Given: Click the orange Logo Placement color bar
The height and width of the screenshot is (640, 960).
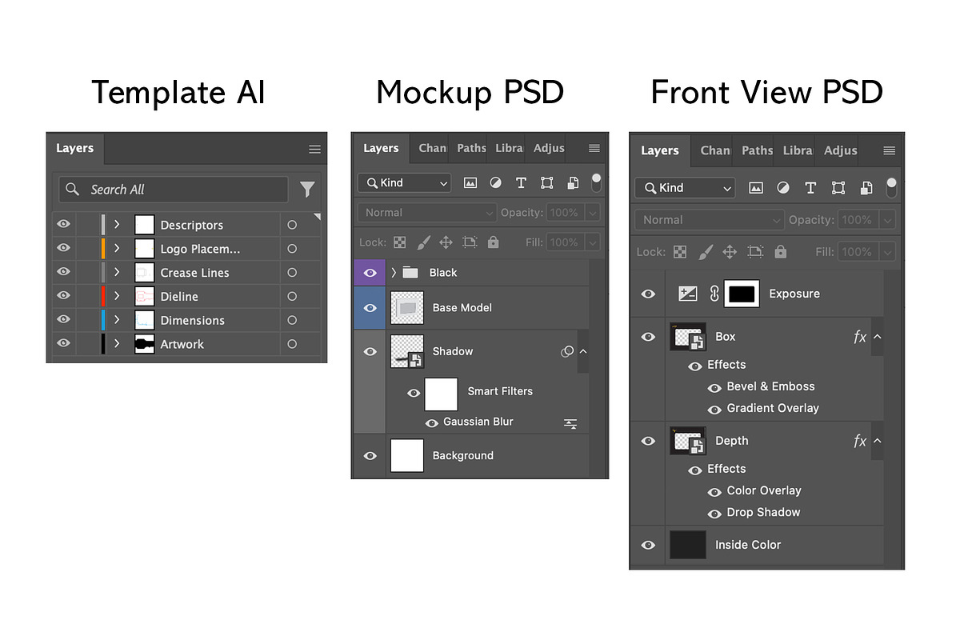Looking at the screenshot, I should [x=103, y=249].
